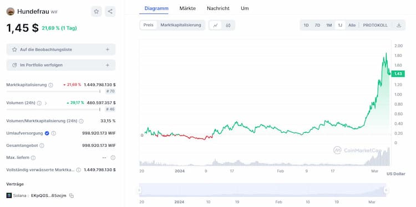Select the 7D time range button
Image resolution: width=416 pixels, height=207 pixels.
click(317, 25)
